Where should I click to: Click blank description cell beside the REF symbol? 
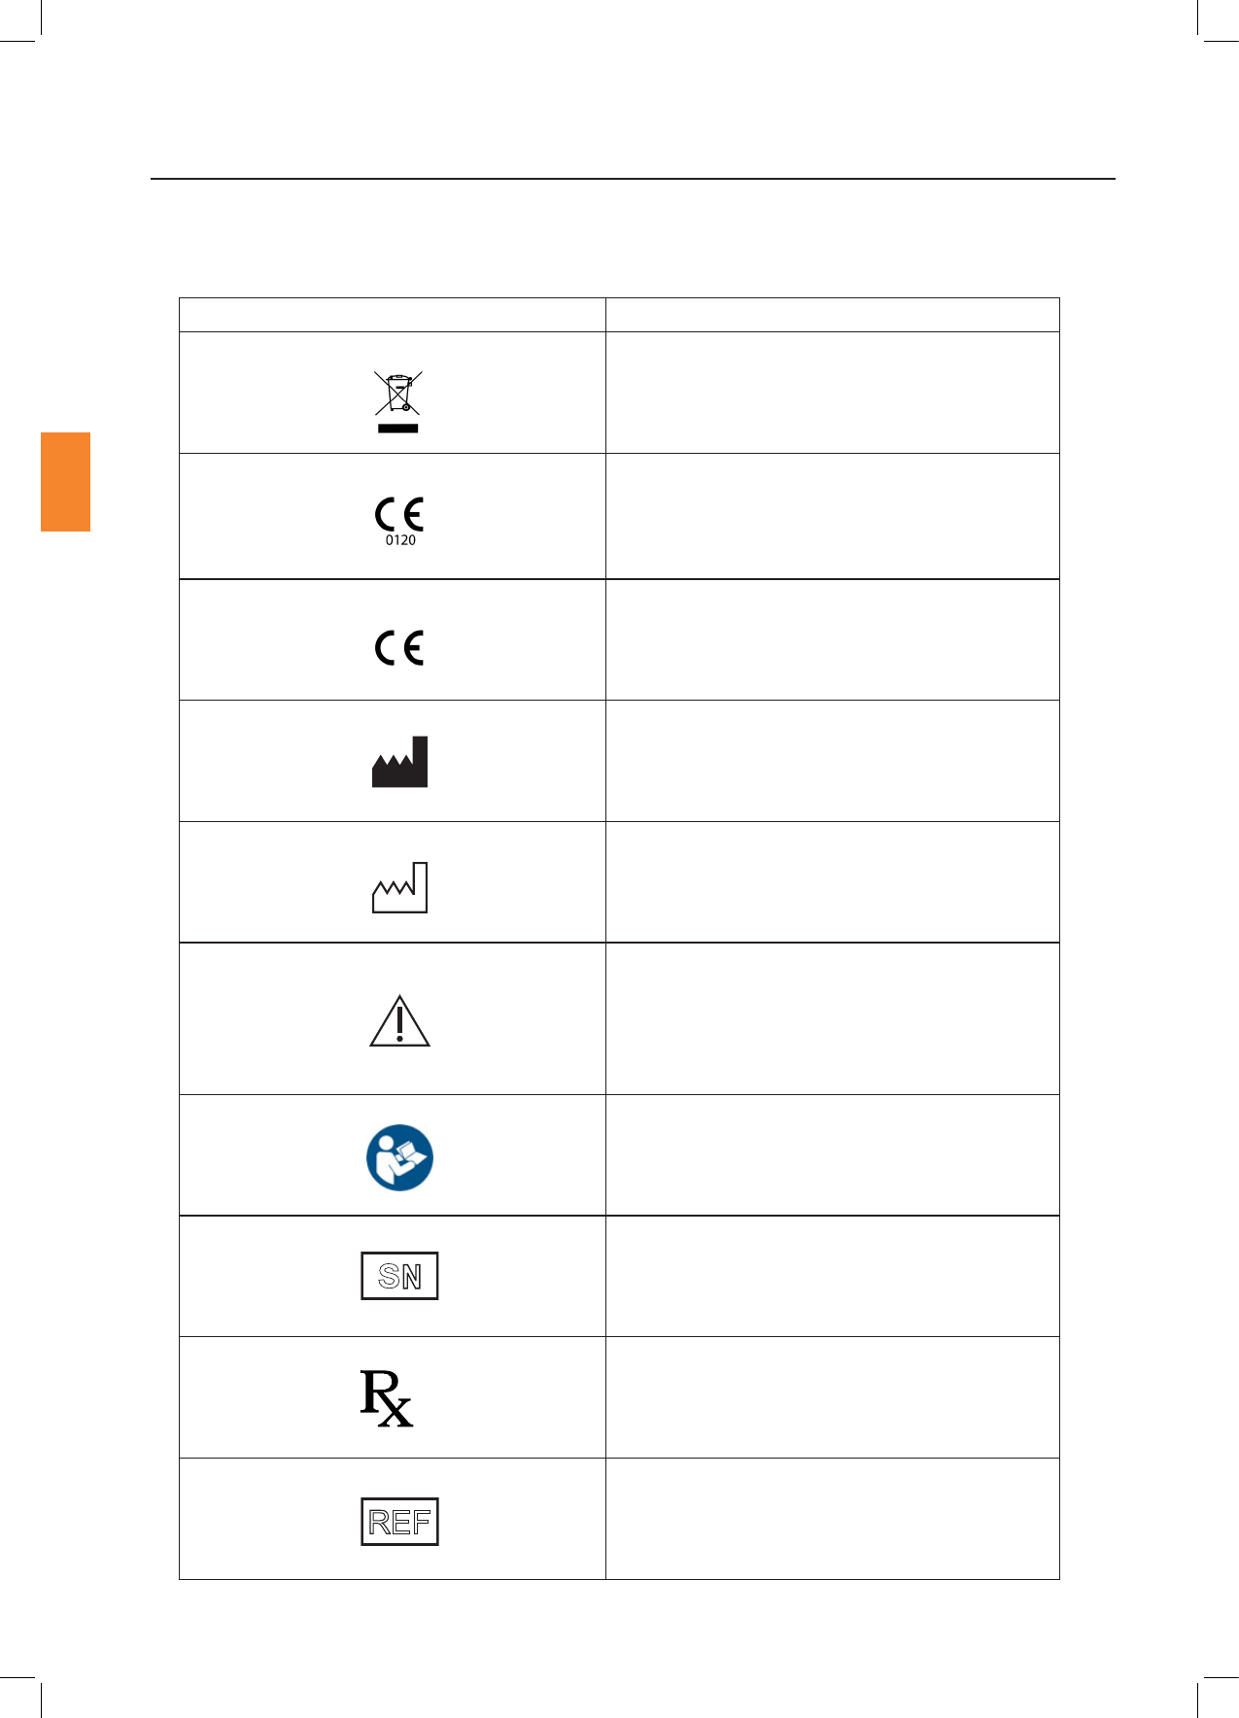coord(832,1519)
